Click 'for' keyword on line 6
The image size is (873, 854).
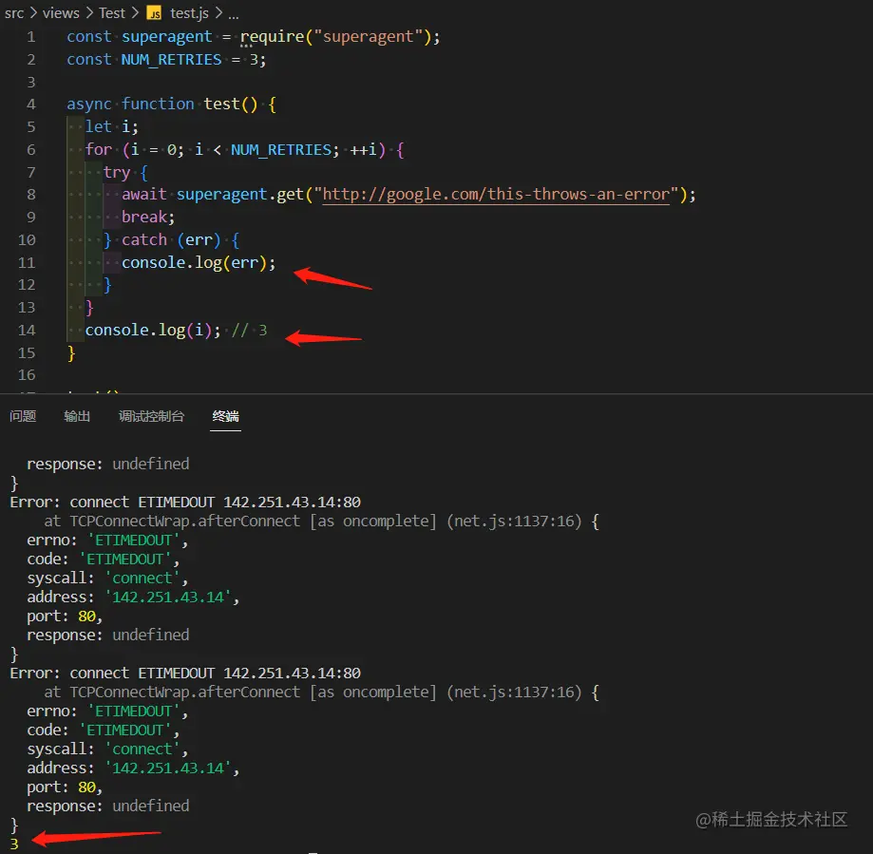point(99,150)
